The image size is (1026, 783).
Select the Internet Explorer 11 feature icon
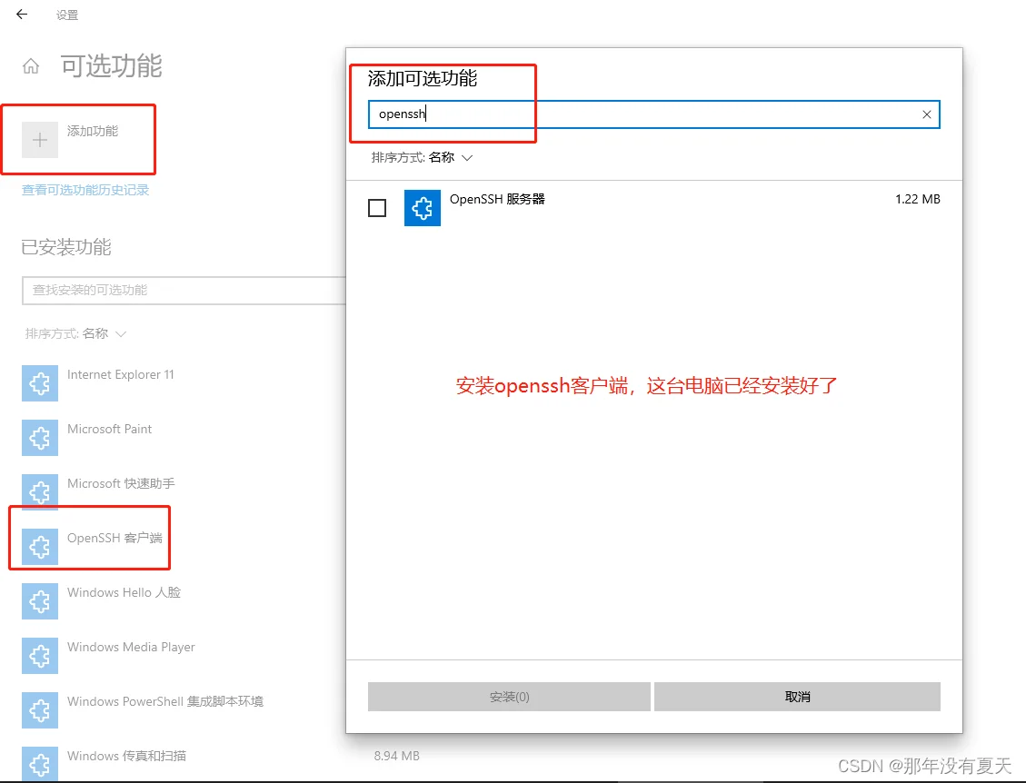point(40,383)
